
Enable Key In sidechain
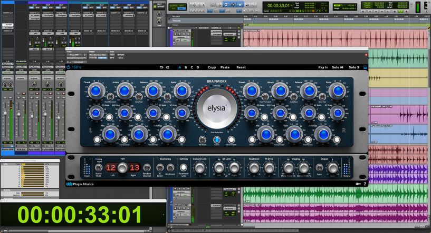point(323,67)
